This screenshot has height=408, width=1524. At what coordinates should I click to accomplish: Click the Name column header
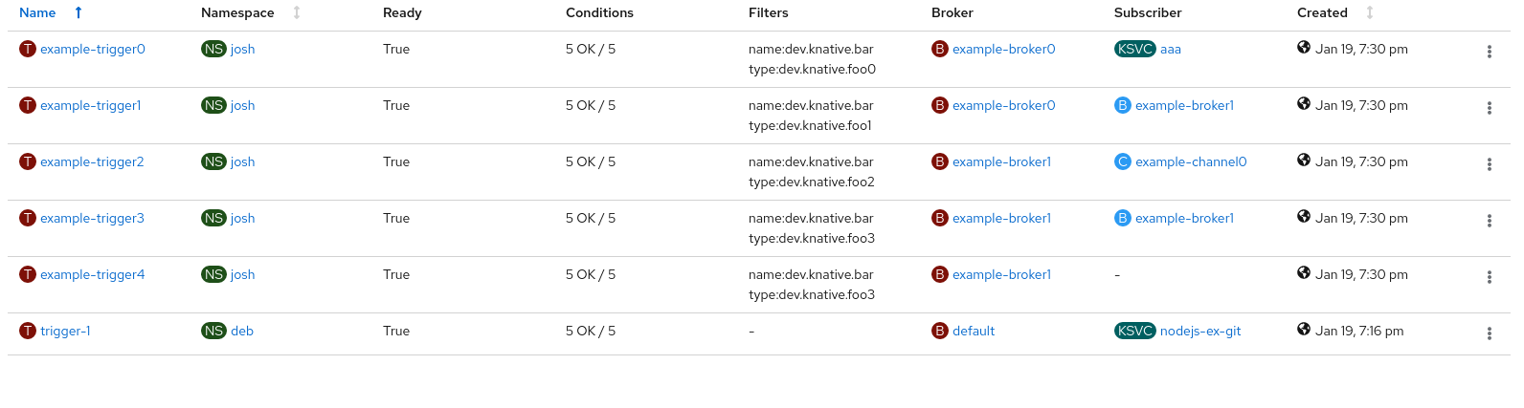(x=37, y=12)
